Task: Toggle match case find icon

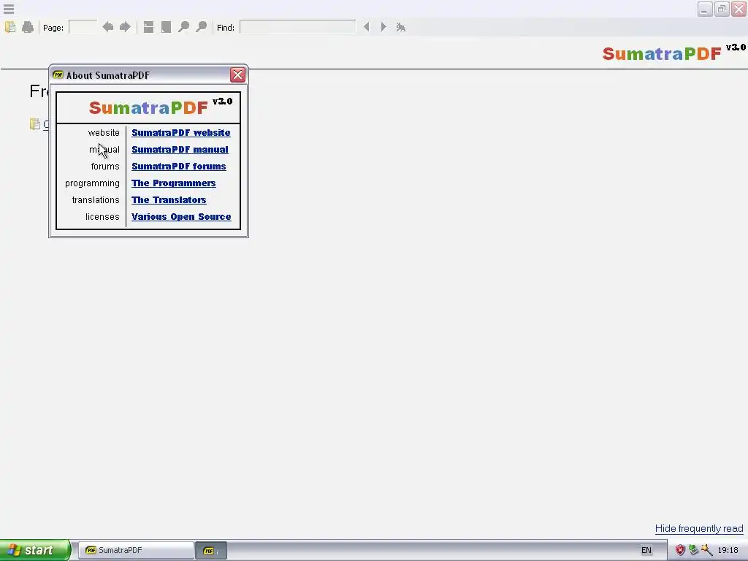Action: (401, 27)
